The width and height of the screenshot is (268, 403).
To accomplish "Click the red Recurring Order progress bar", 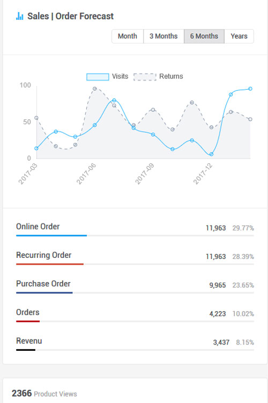I will click(50, 264).
